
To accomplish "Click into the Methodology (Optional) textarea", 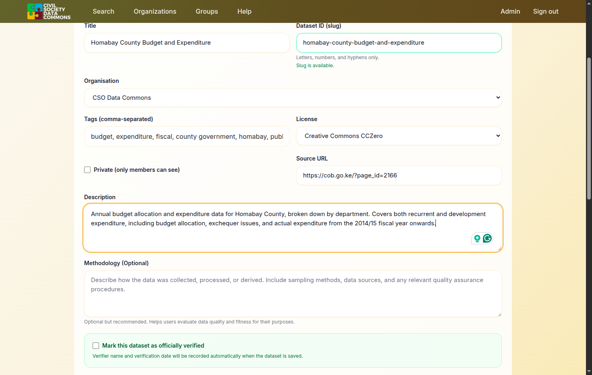I will click(x=293, y=294).
